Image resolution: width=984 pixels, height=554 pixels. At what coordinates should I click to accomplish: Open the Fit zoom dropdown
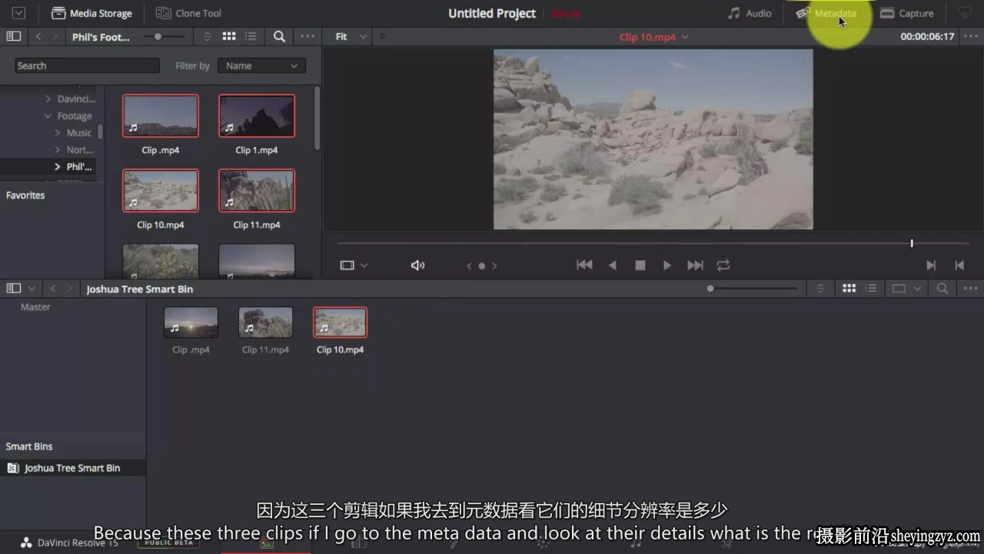click(x=351, y=36)
